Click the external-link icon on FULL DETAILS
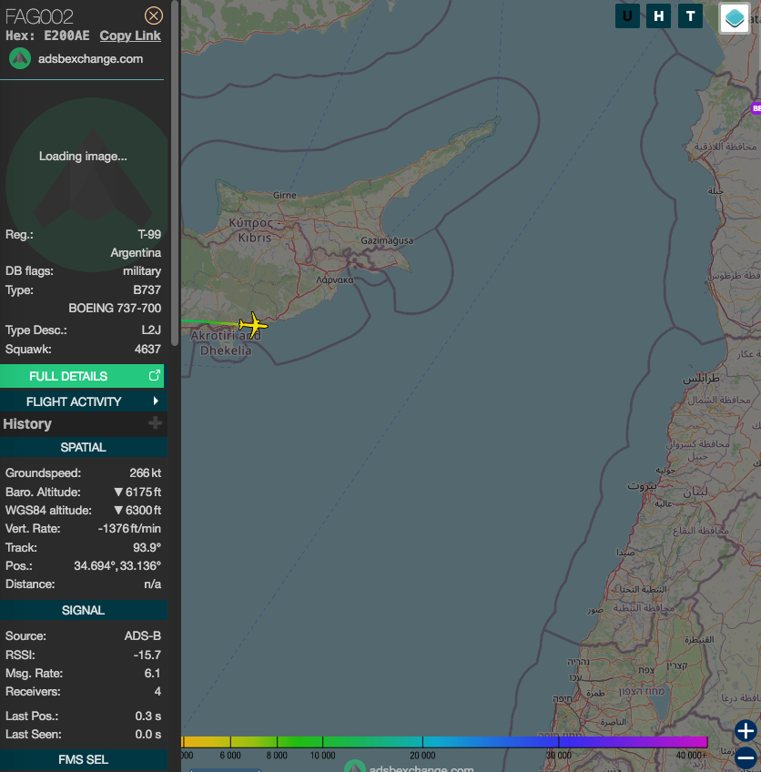Screen dimensions: 761x772 155,376
